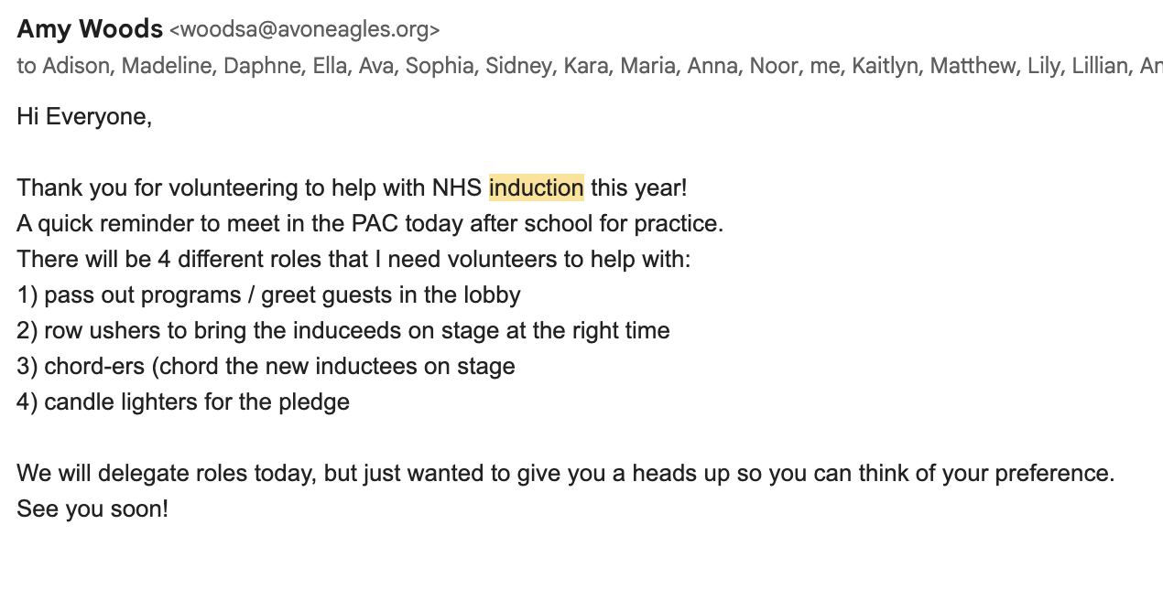The width and height of the screenshot is (1163, 589).
Task: Click the "Hi Everyone," greeting line
Action: coord(84,117)
